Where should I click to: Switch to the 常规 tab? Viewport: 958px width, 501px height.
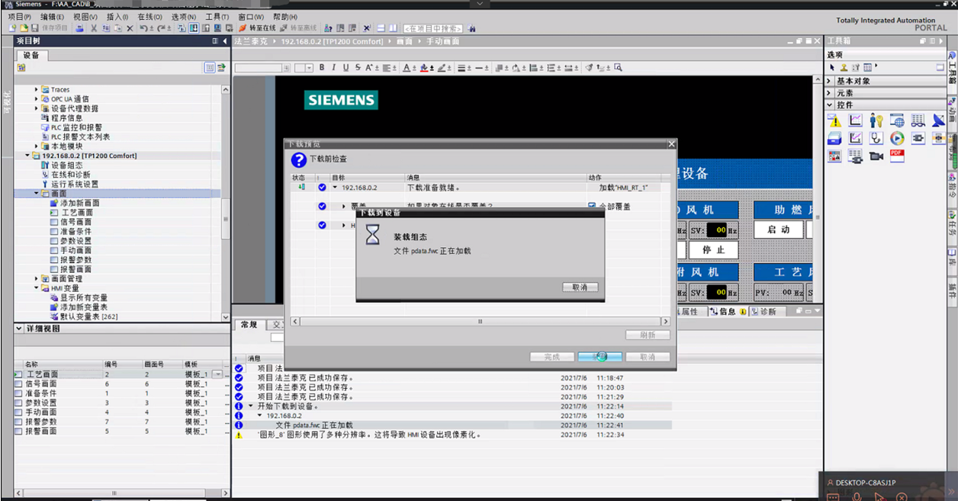tap(249, 325)
